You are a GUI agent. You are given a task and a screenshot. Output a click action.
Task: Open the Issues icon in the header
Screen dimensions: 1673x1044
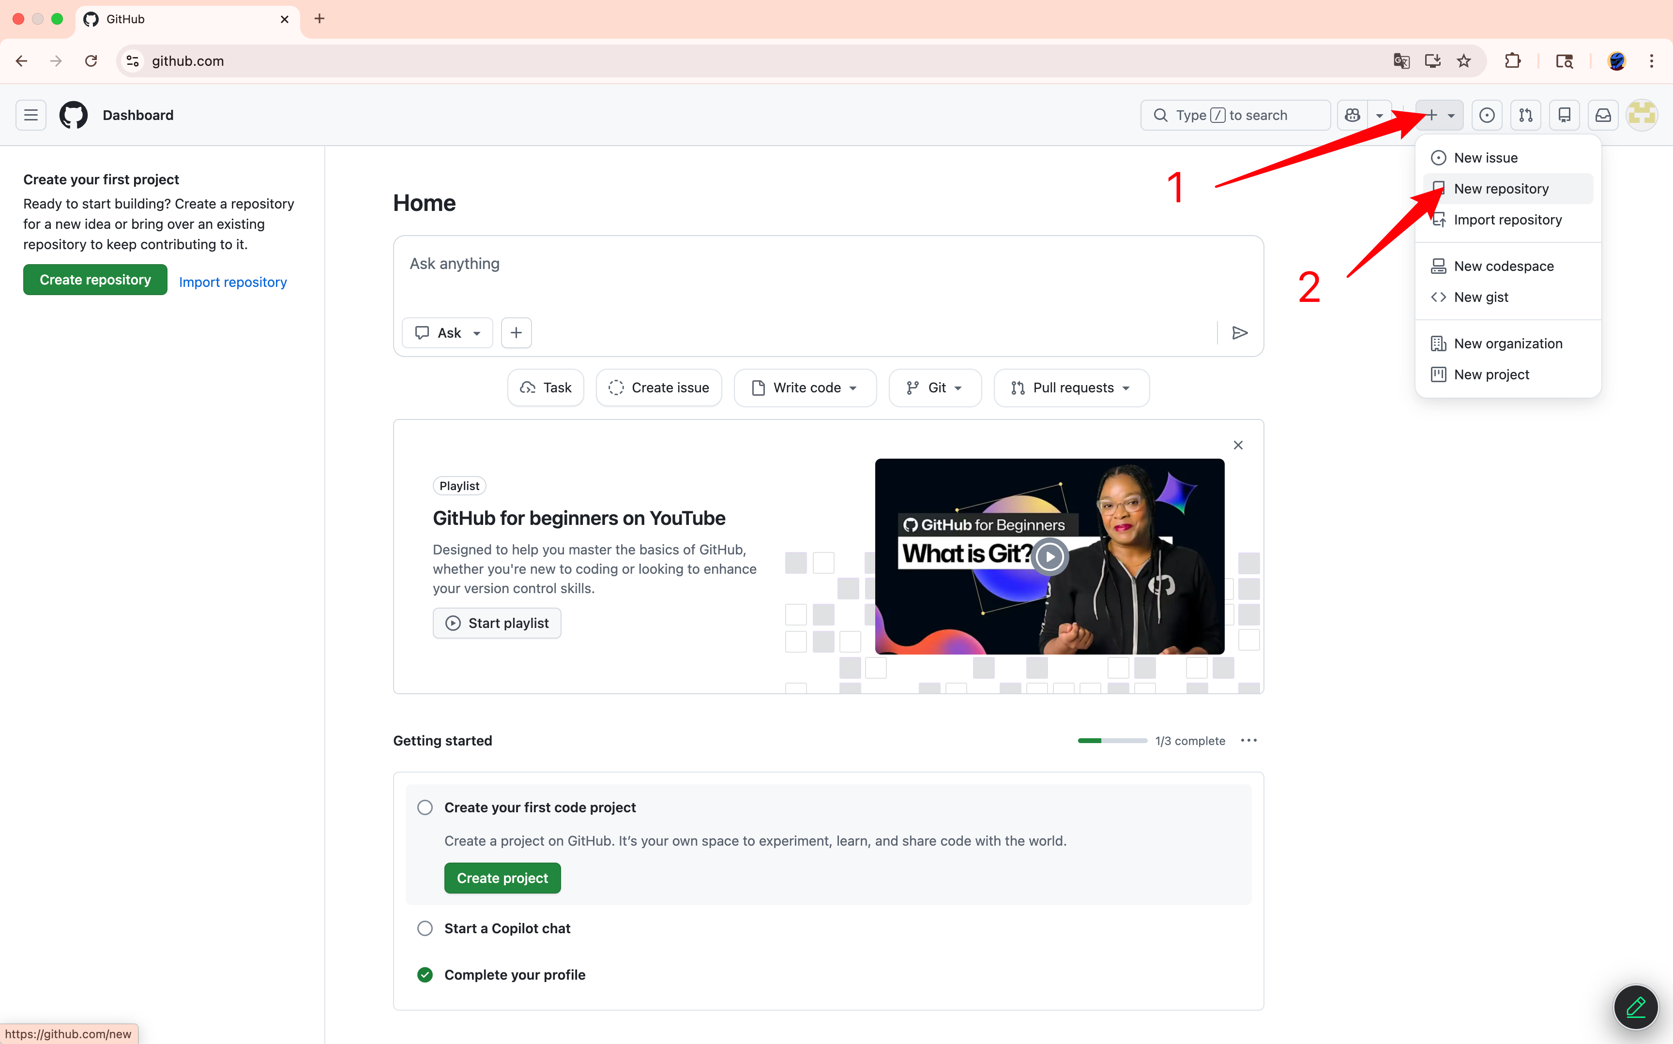point(1487,115)
